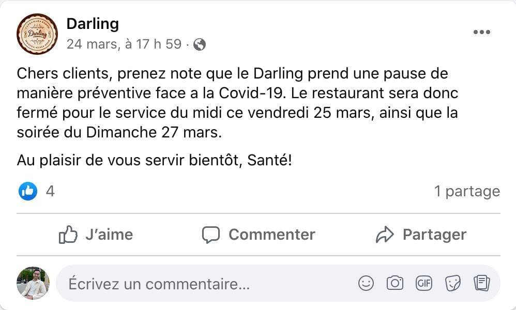The width and height of the screenshot is (516, 310).
Task: Open the three-dots post options menu
Action: 481,32
